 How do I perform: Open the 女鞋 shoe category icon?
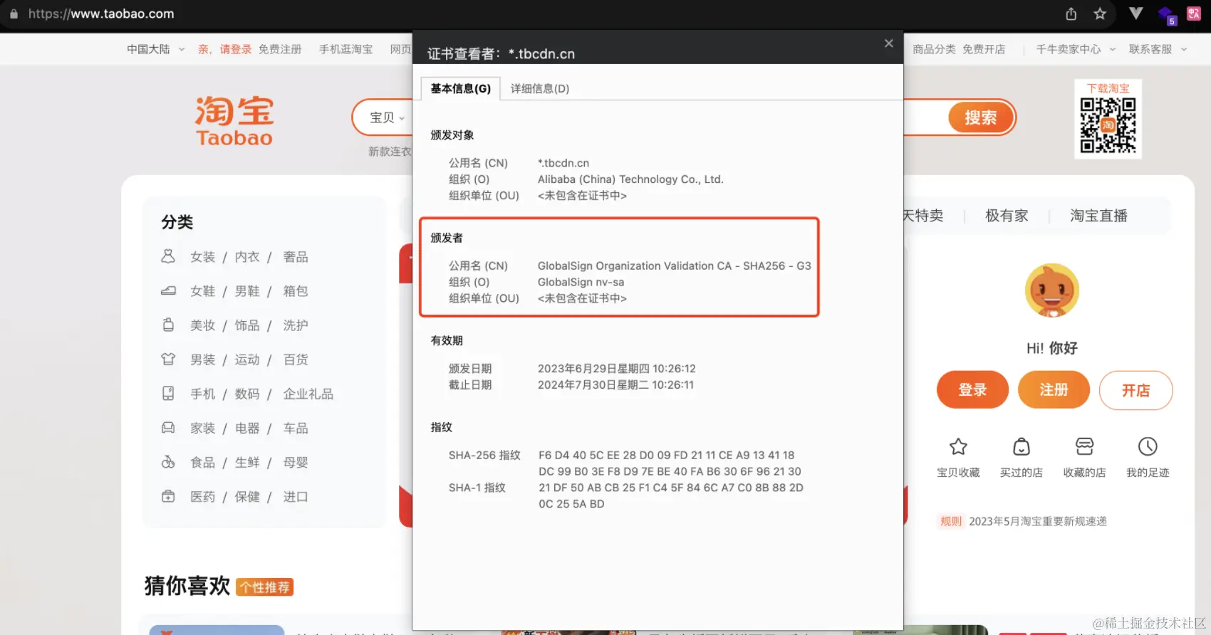tap(168, 290)
